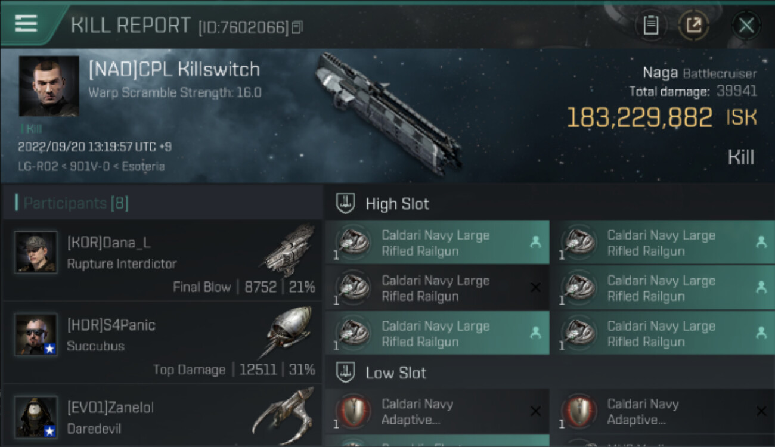Screen dimensions: 775x447
Task: Open the Naga battlecruiser ship image
Action: pyautogui.click(x=387, y=113)
